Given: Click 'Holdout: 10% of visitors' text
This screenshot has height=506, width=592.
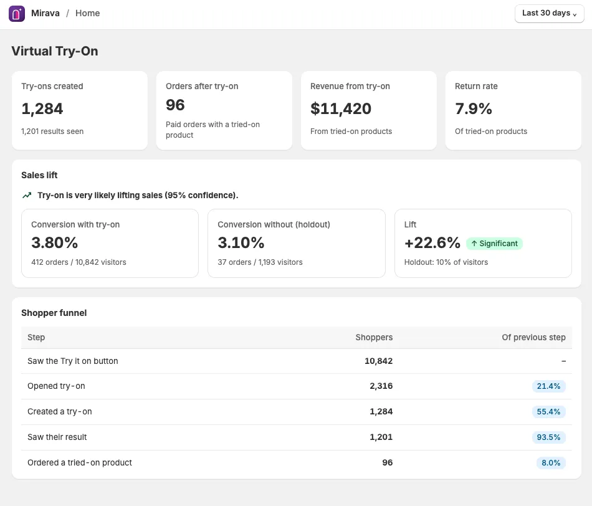Looking at the screenshot, I should point(446,262).
